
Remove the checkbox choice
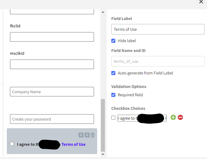tap(180, 117)
